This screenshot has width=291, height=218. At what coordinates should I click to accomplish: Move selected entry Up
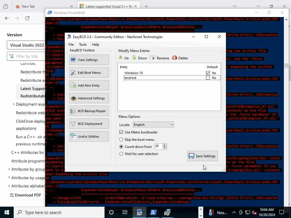pyautogui.click(x=124, y=58)
